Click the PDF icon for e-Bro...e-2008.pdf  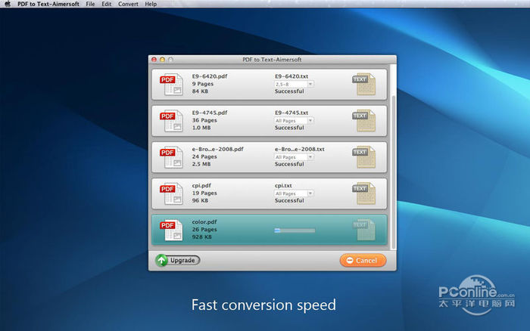171,157
